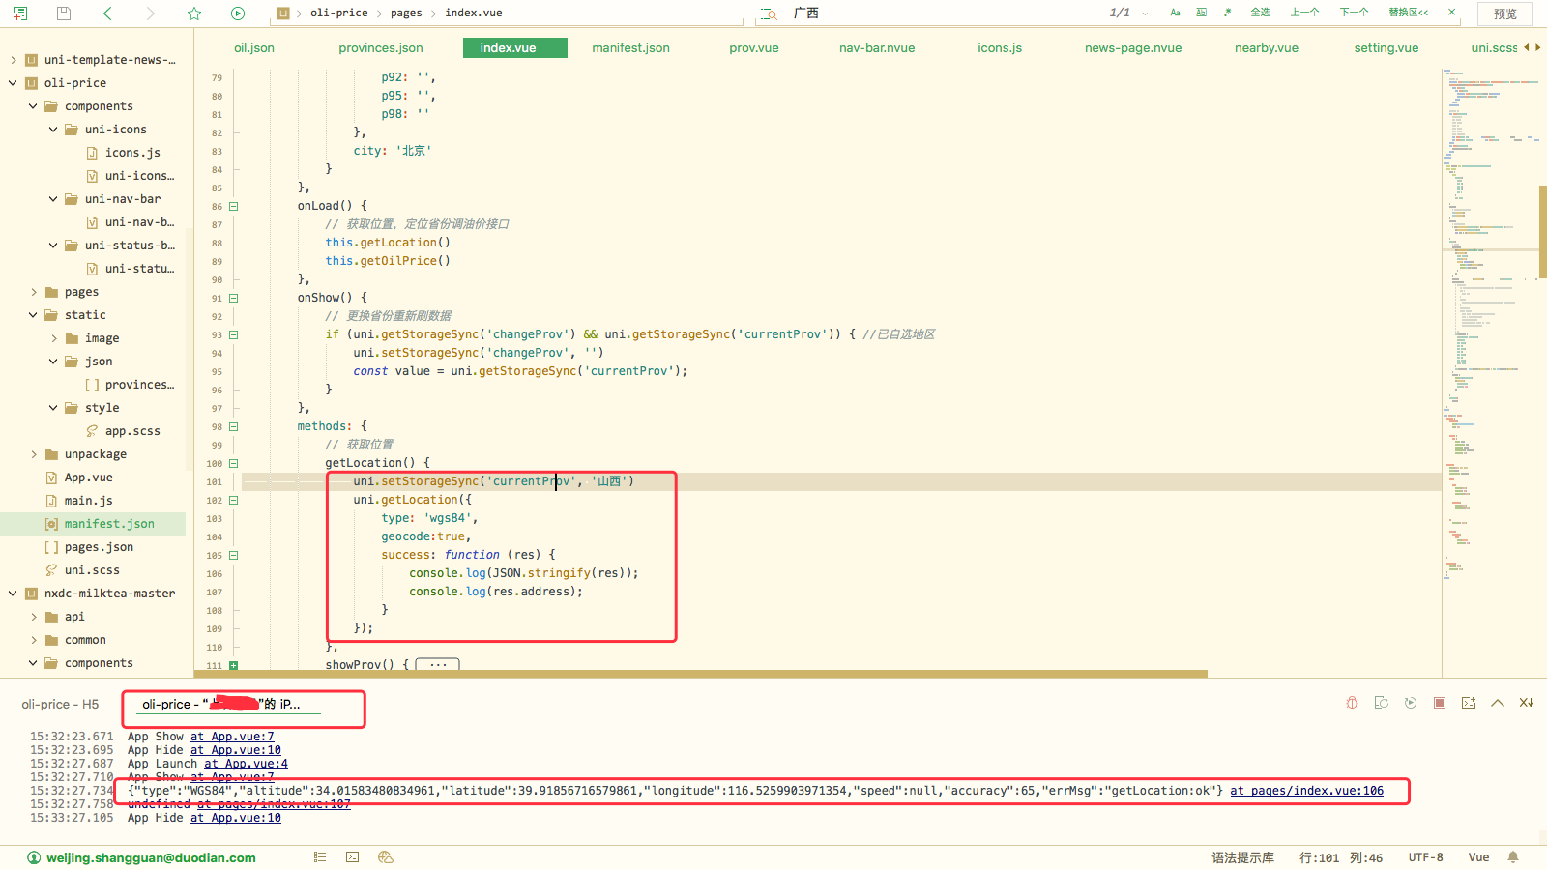The height and width of the screenshot is (870, 1547).
Task: Open the oli-price - H5 console tab
Action: click(x=60, y=705)
